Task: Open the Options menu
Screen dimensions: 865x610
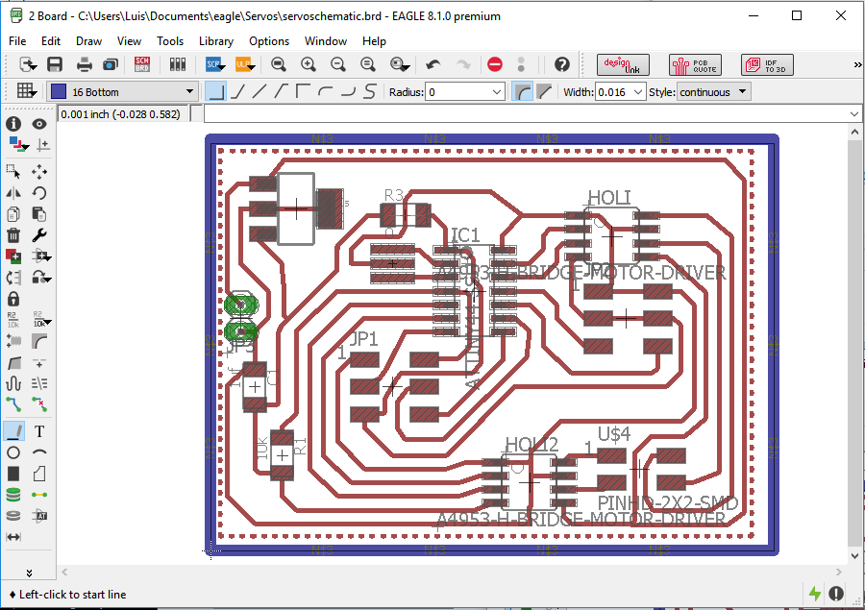Action: (269, 41)
